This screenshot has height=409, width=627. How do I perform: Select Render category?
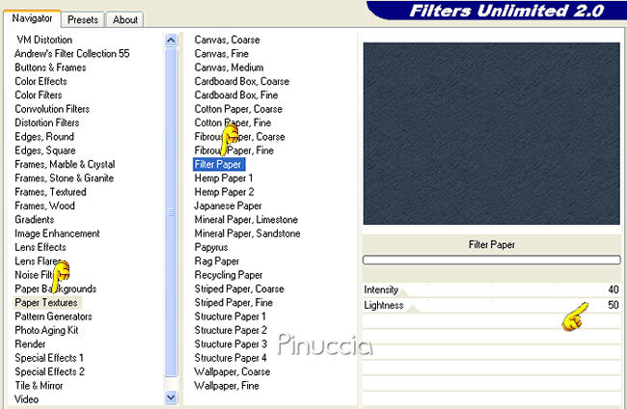30,343
